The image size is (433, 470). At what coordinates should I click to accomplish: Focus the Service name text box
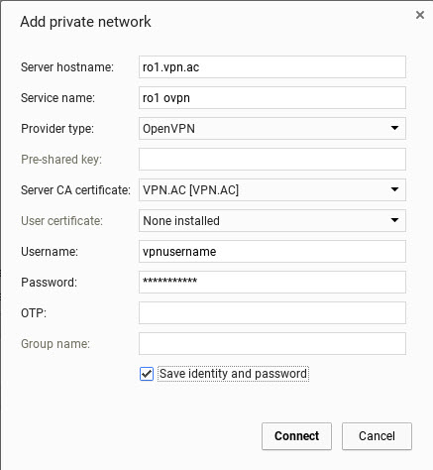tap(272, 98)
